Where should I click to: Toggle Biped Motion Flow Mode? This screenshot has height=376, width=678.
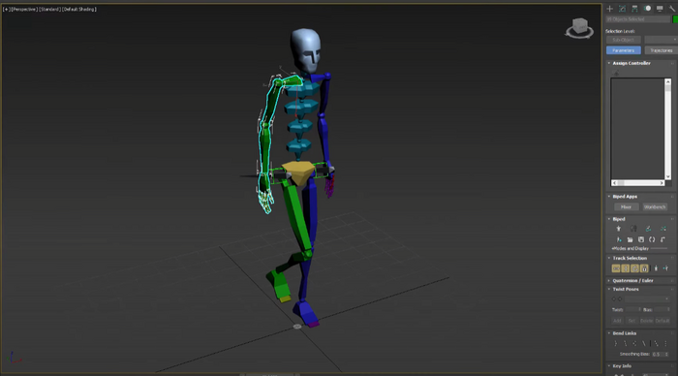[x=648, y=229]
